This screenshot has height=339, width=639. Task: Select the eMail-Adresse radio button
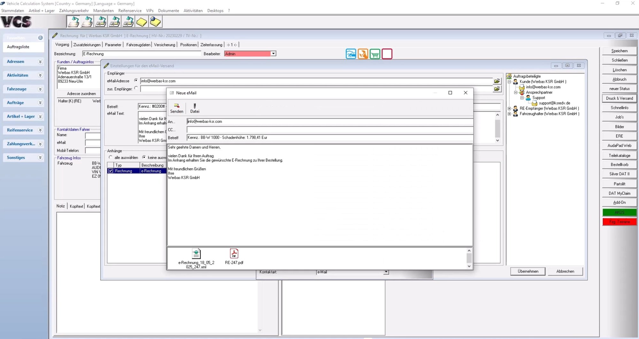(x=136, y=80)
